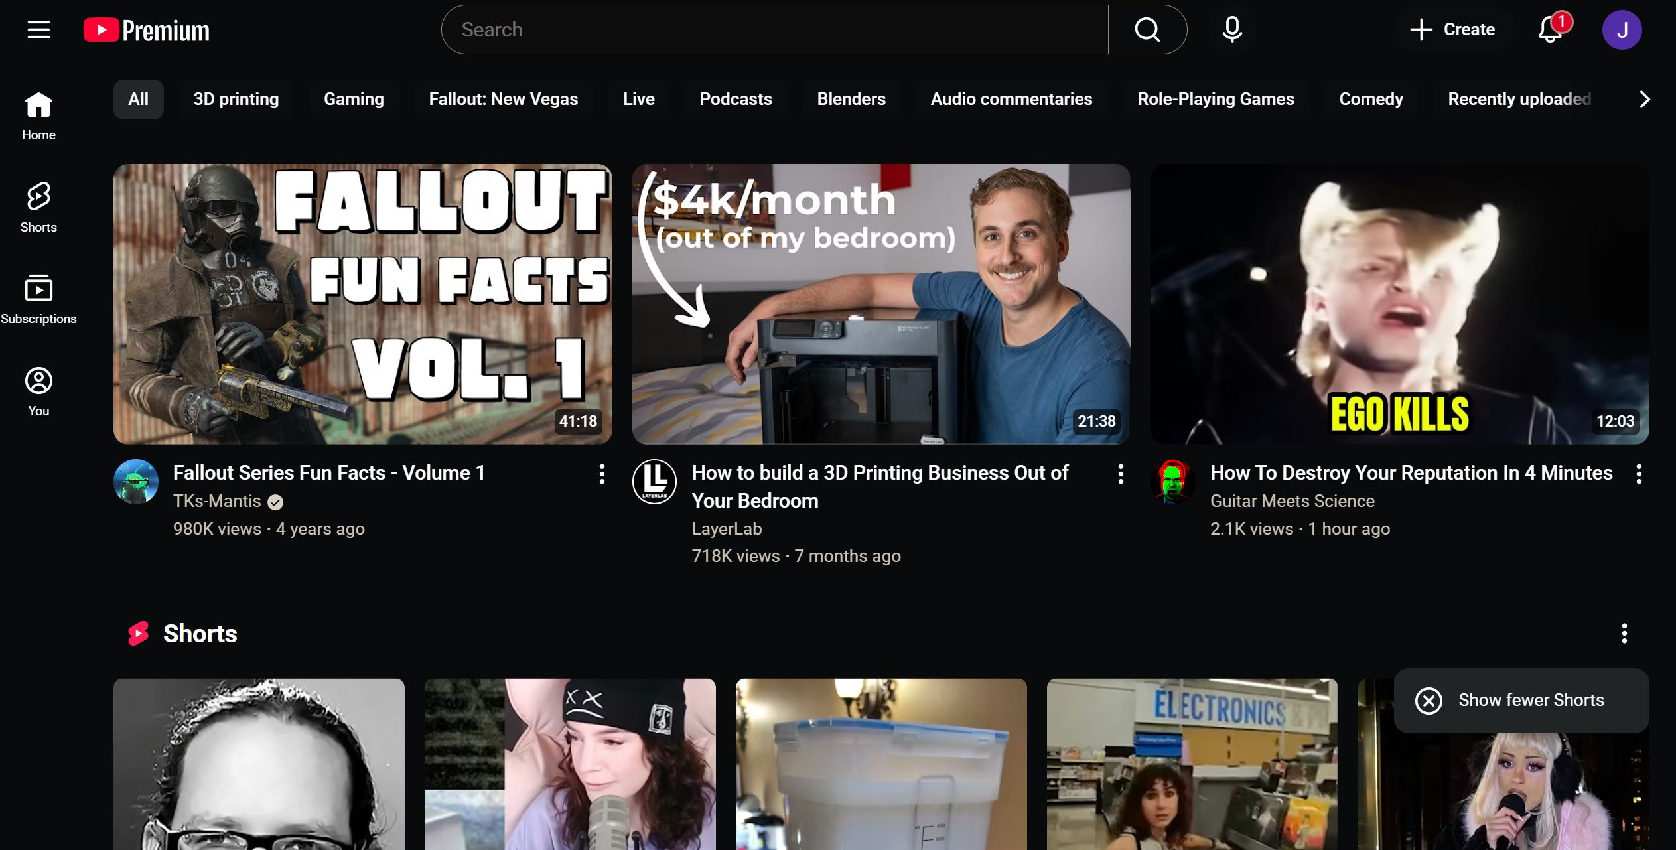
Task: Open Subscriptions from the sidebar
Action: click(x=38, y=299)
